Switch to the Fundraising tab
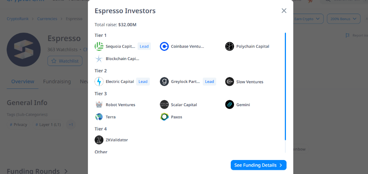This screenshot has height=174, width=368. click(57, 81)
